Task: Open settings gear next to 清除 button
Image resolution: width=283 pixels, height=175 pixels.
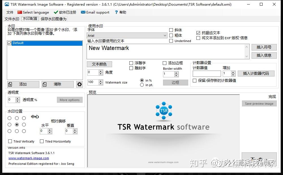Action: [80, 84]
